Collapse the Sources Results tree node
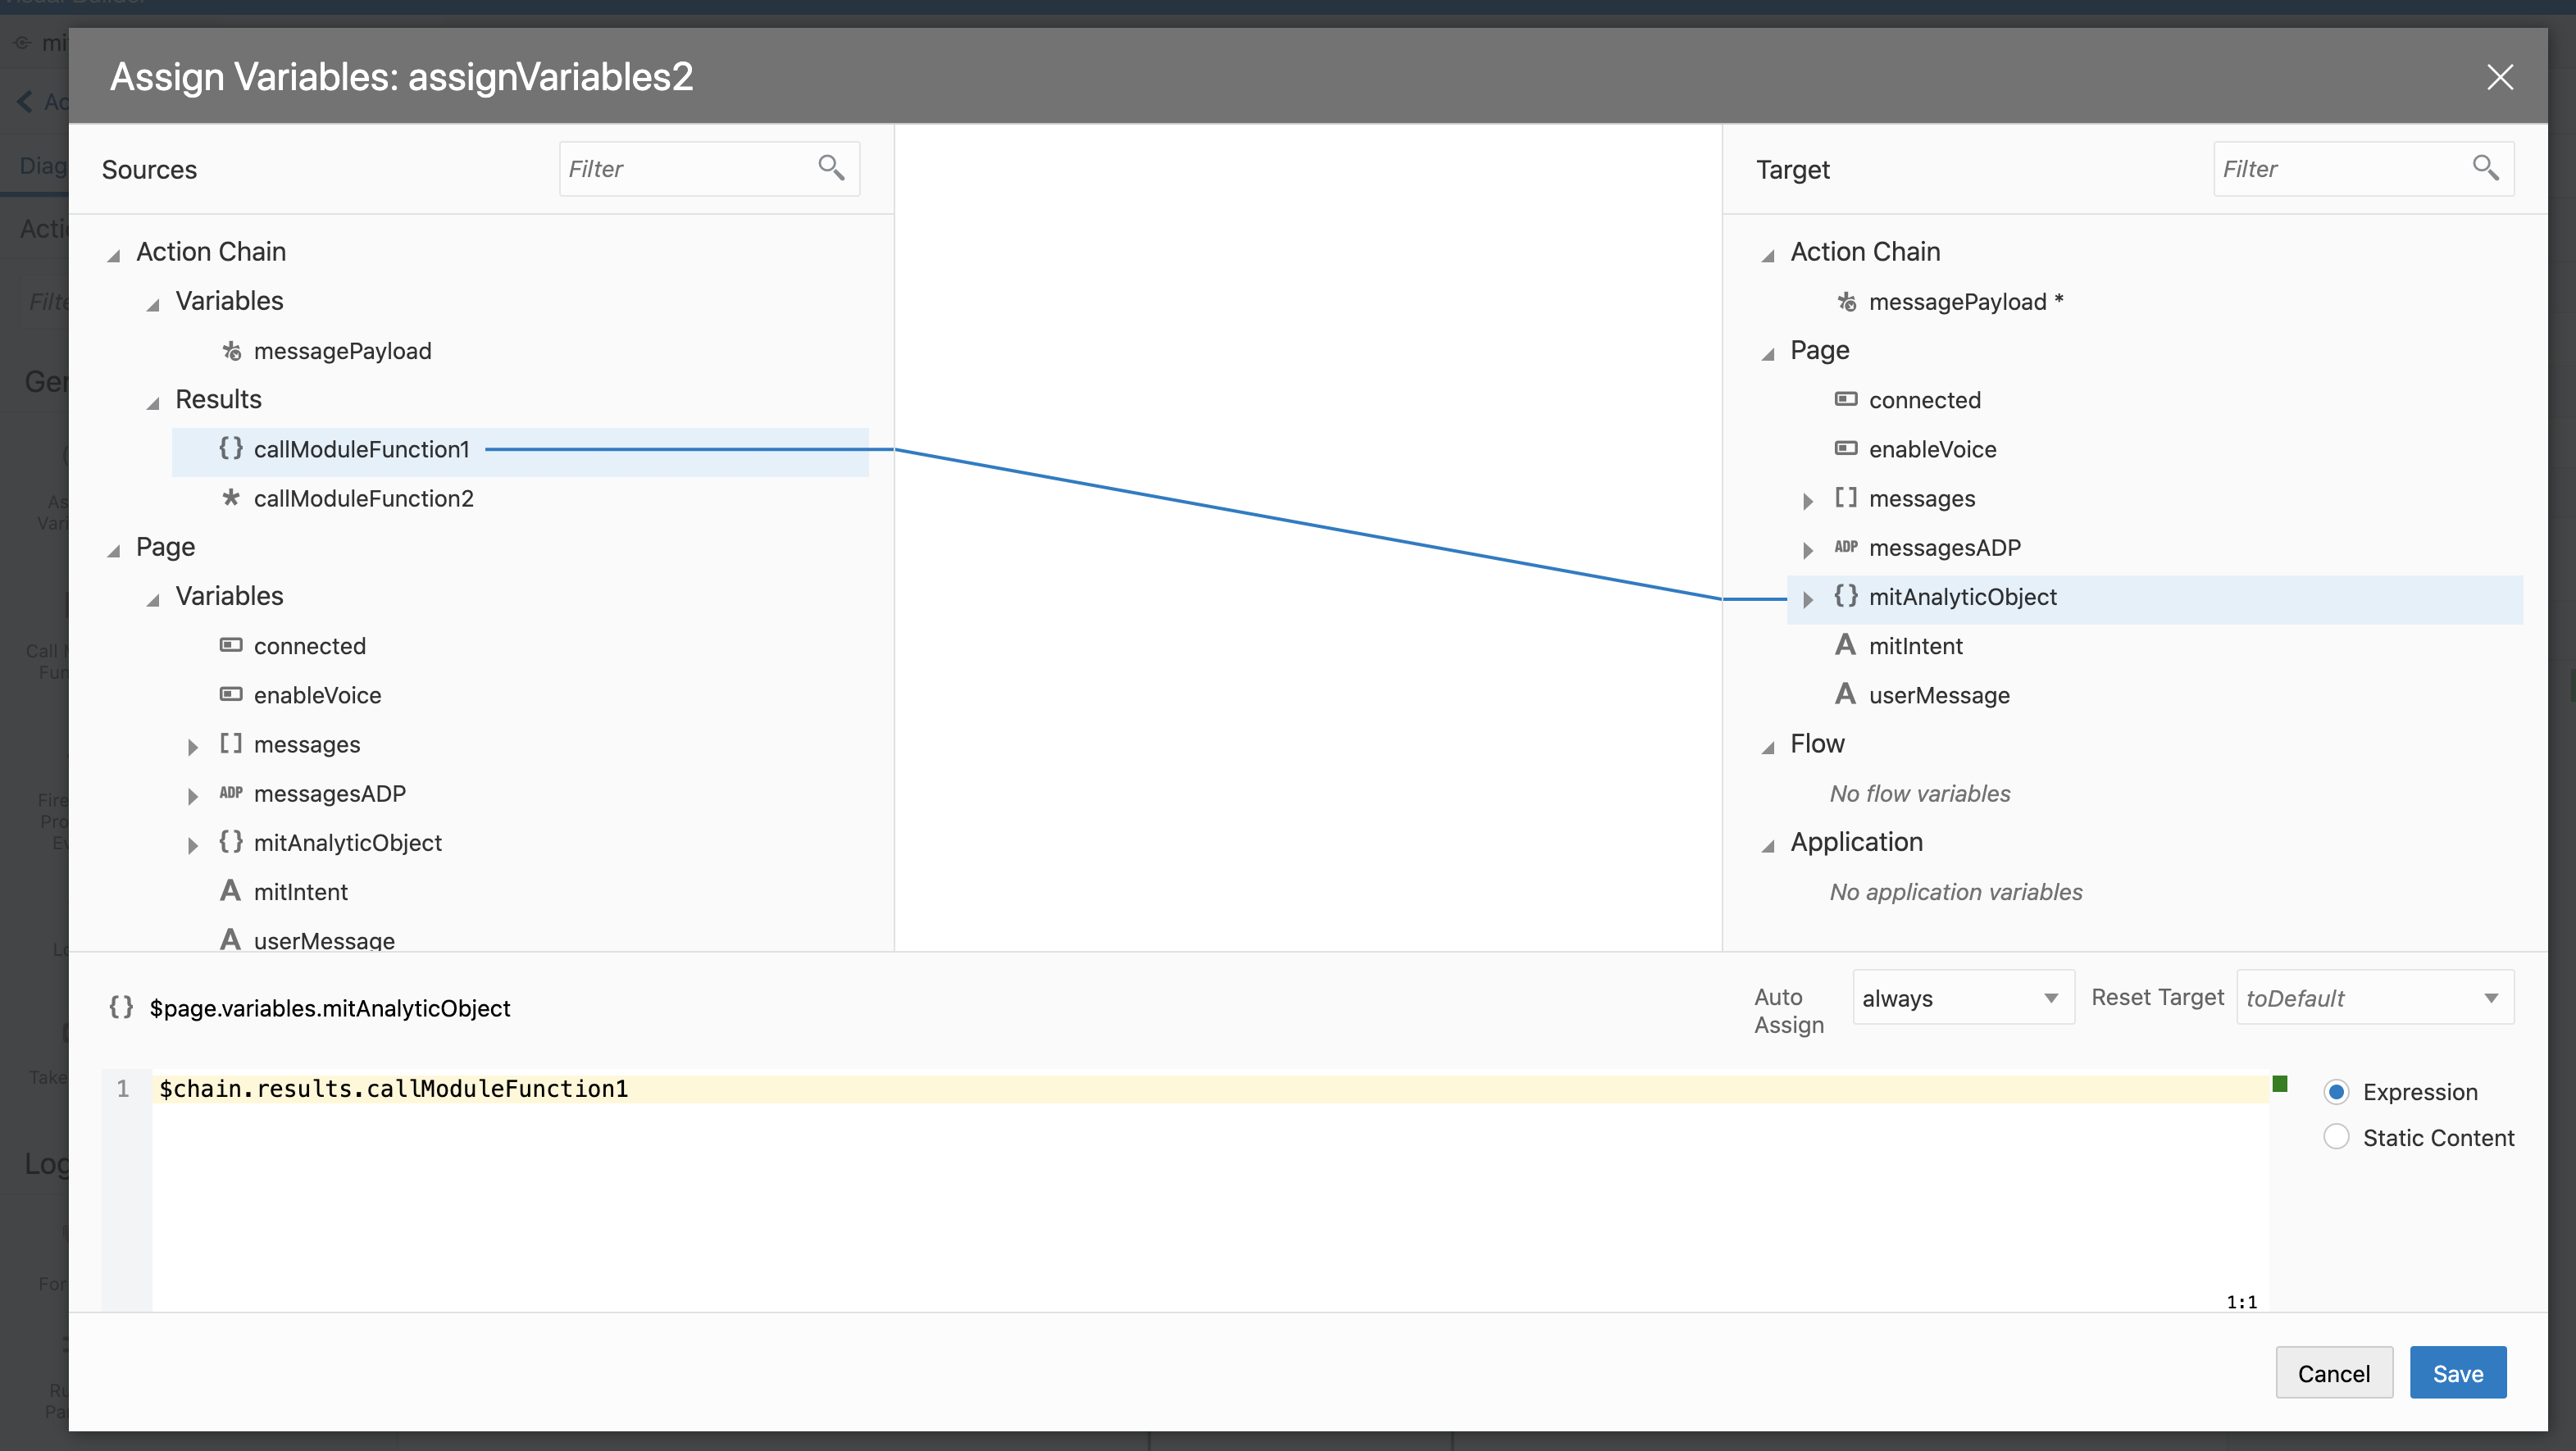 coord(153,402)
